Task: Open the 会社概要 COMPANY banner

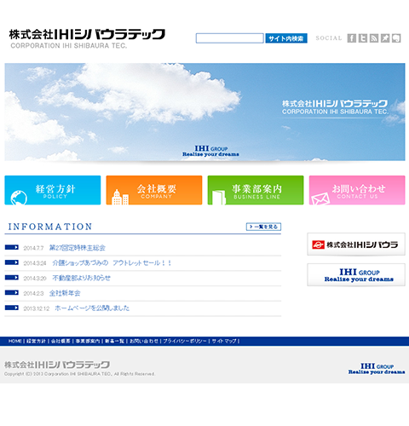Action: click(154, 190)
